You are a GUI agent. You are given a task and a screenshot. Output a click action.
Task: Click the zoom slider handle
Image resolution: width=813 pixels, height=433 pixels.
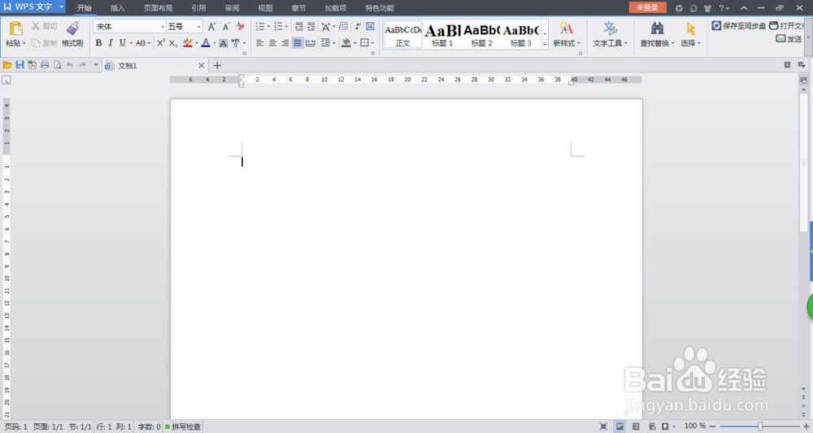coord(760,427)
